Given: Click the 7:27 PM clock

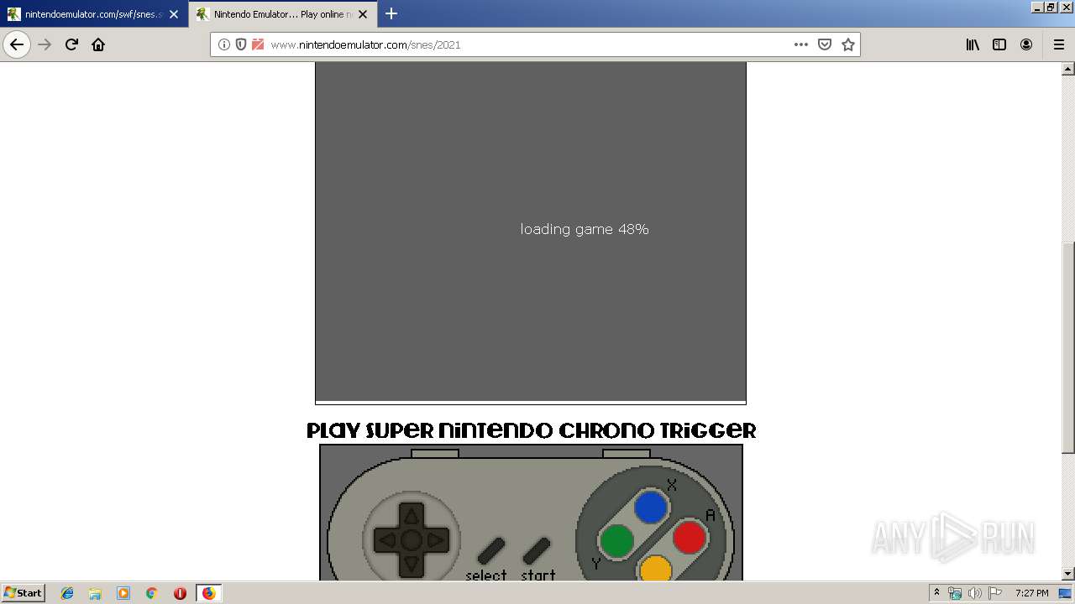Looking at the screenshot, I should tap(1031, 593).
